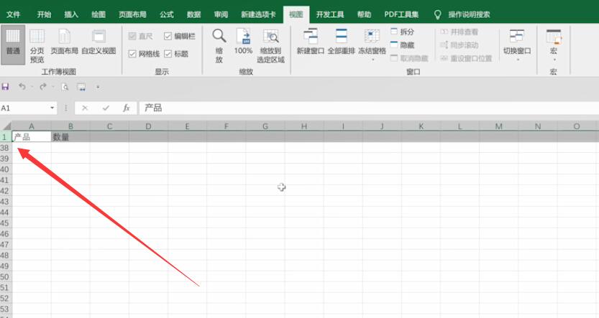Select the Normal (普通) workbook view
The width and height of the screenshot is (599, 318).
point(13,45)
